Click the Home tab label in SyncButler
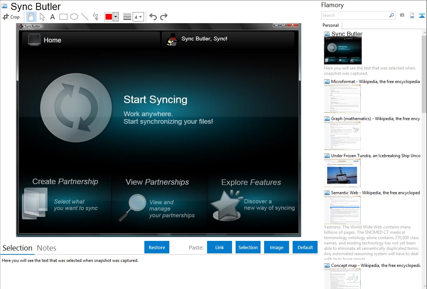This screenshot has height=289, width=427. (52, 40)
